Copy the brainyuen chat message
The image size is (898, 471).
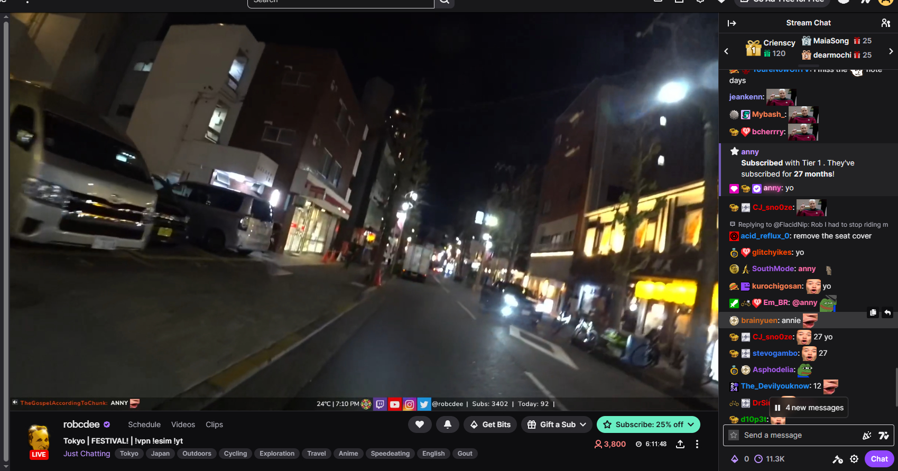873,312
